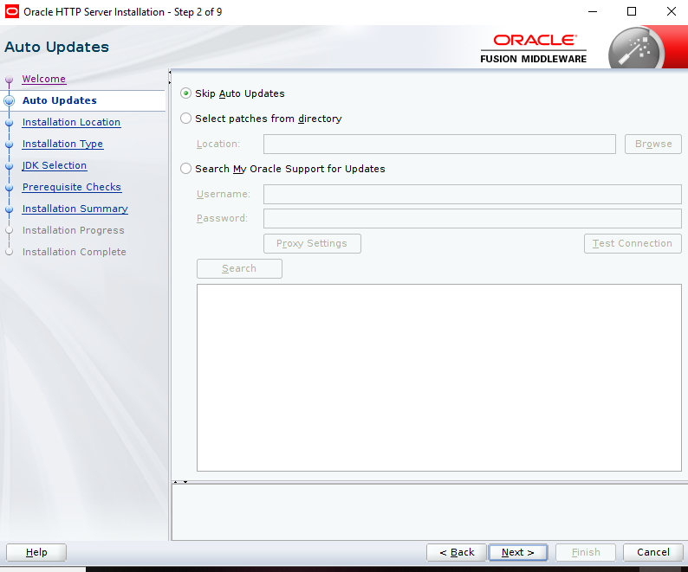Select Auto Updates step in sidebar
The height and width of the screenshot is (572, 688).
pyautogui.click(x=60, y=100)
